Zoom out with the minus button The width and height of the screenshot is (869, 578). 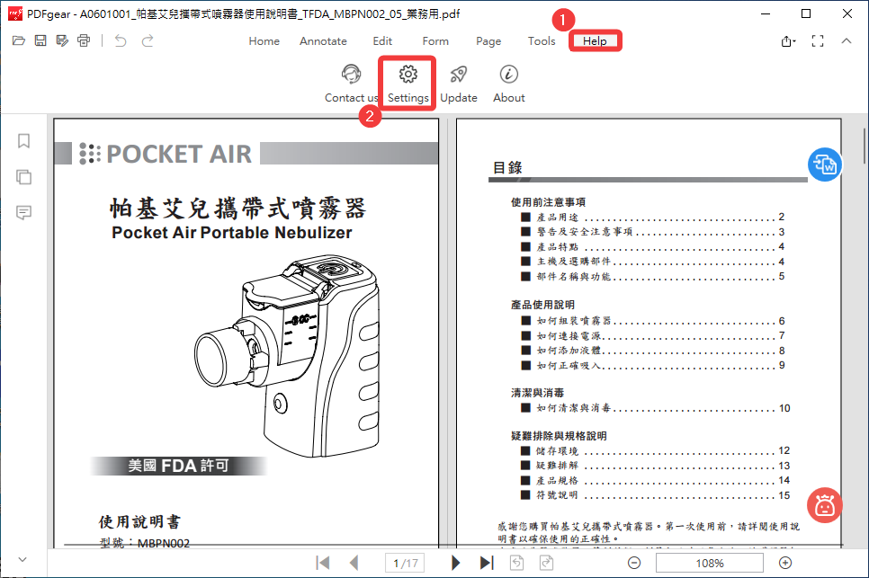634,563
